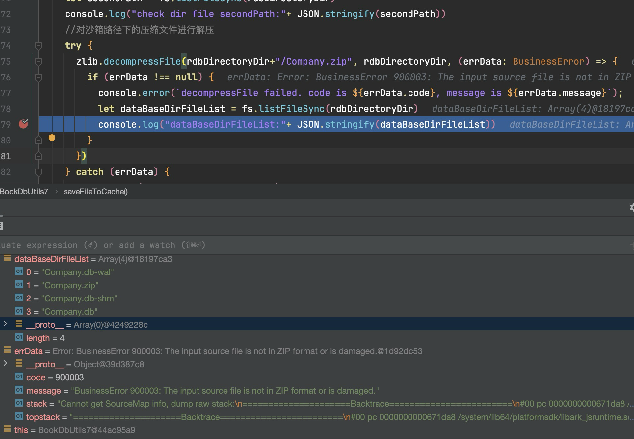Click the lightbulb quick-fix icon
The width and height of the screenshot is (634, 439).
click(52, 139)
